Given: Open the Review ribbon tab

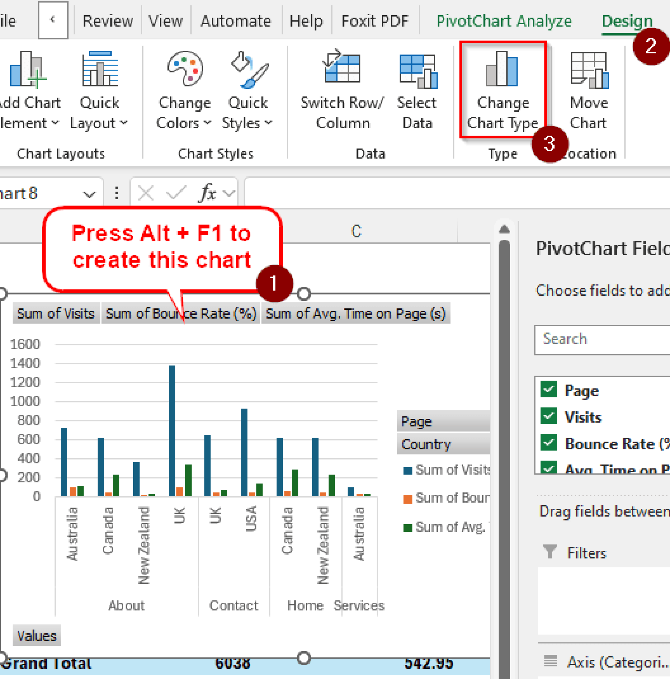Looking at the screenshot, I should (107, 21).
